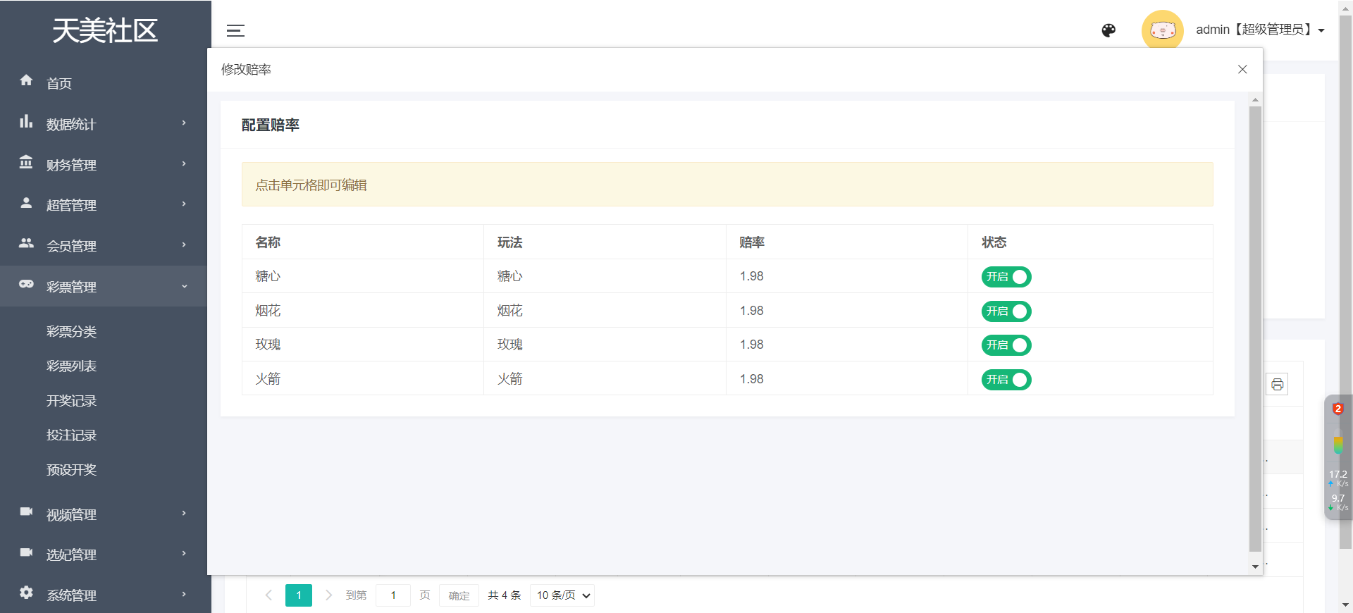Click the admin avatar image
Image resolution: width=1353 pixels, height=613 pixels.
(x=1162, y=30)
